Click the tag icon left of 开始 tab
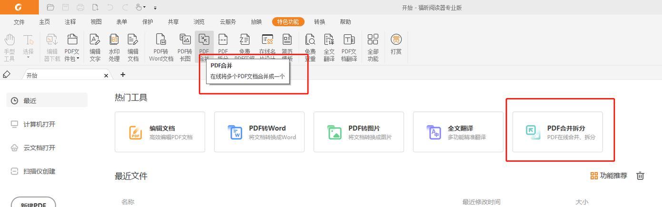 point(7,75)
